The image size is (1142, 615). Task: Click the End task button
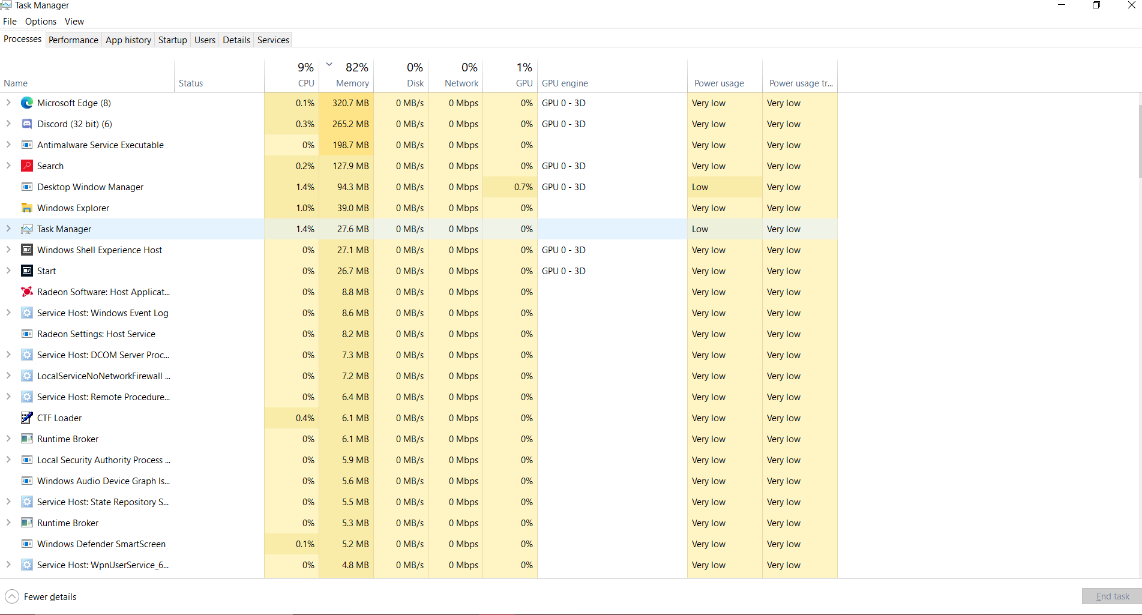pos(1112,596)
